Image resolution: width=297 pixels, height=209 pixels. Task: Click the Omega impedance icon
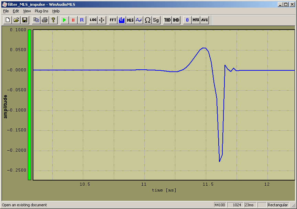(x=147, y=20)
